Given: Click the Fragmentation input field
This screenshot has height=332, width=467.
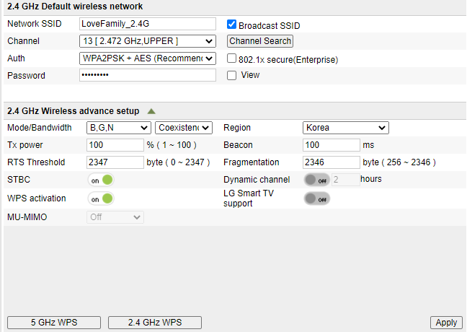Looking at the screenshot, I should pos(332,162).
